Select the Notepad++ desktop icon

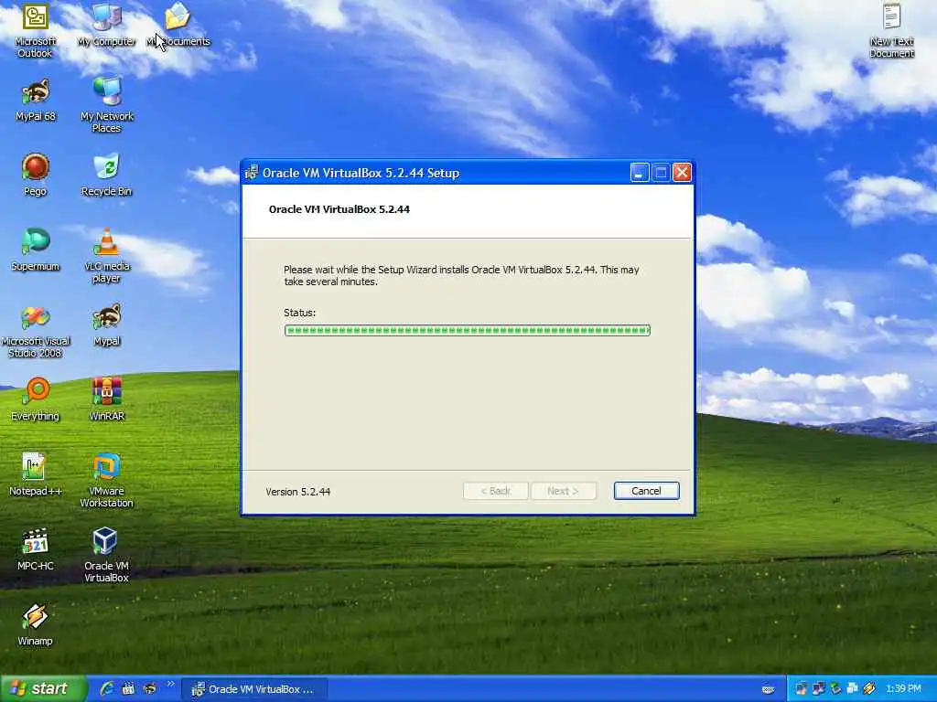(36, 474)
